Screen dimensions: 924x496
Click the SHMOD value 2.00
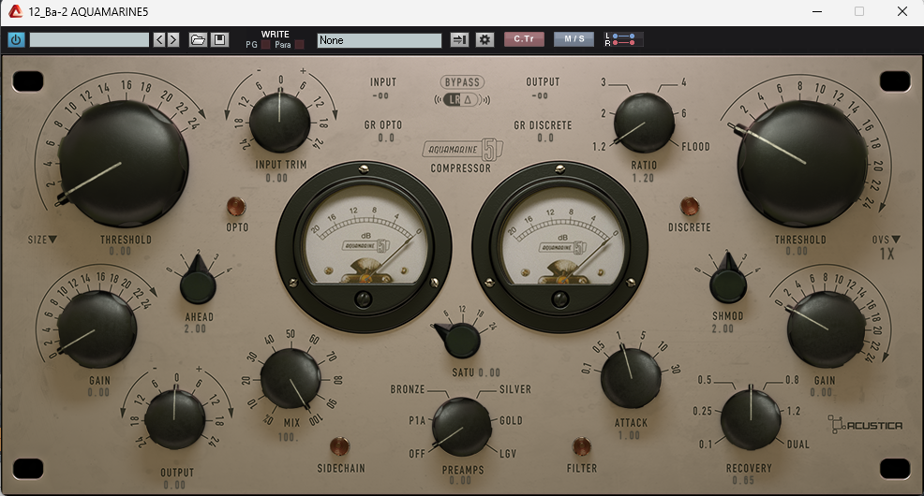[x=723, y=328]
